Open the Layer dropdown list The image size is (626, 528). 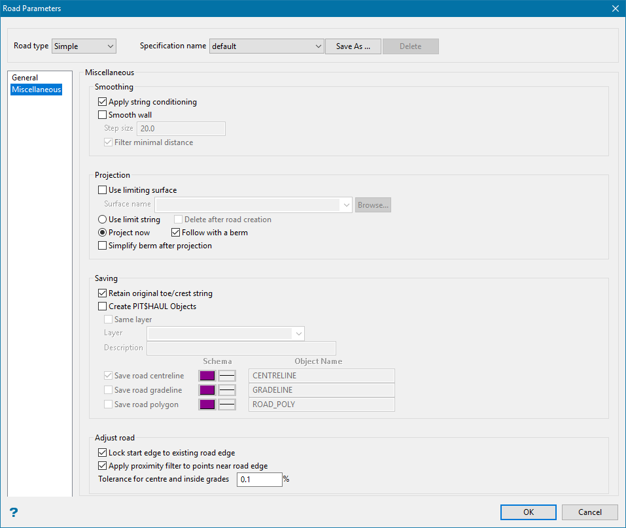tap(299, 334)
